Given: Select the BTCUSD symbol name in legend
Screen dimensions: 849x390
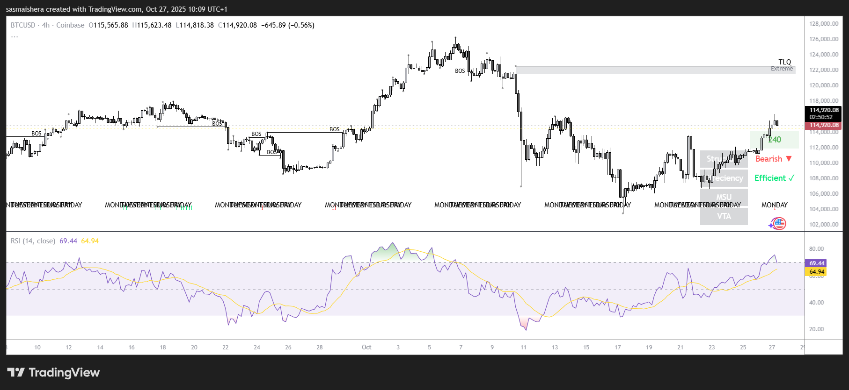Looking at the screenshot, I should pos(23,25).
